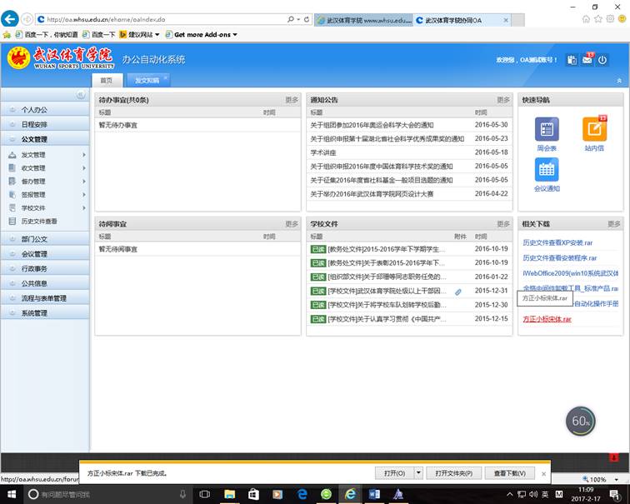Click the 会议通知 calendar icon
Image resolution: width=630 pixels, height=504 pixels.
coord(547,170)
